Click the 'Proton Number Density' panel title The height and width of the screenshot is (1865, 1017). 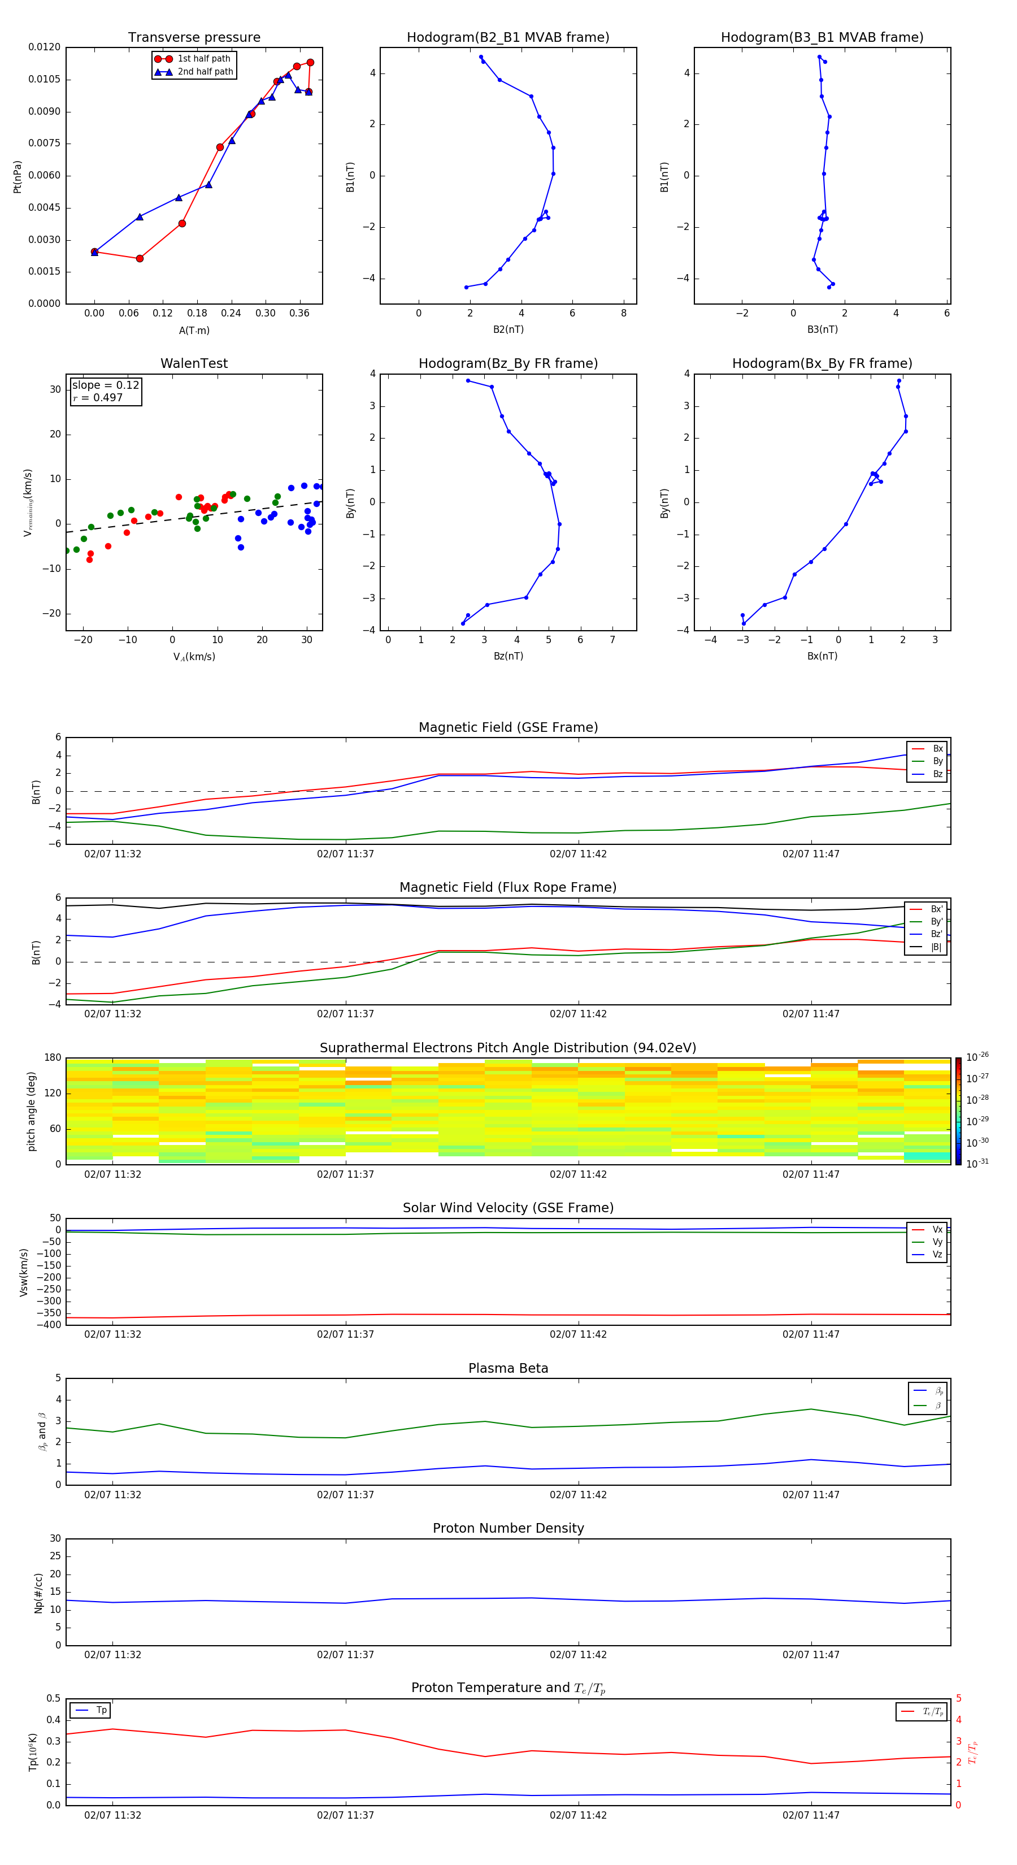pos(508,1529)
